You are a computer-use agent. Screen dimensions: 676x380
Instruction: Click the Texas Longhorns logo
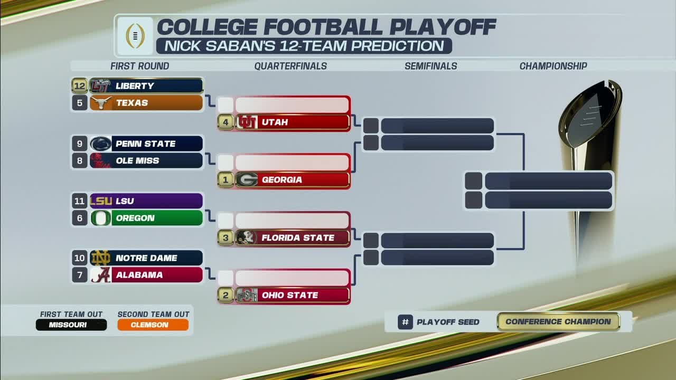(100, 102)
